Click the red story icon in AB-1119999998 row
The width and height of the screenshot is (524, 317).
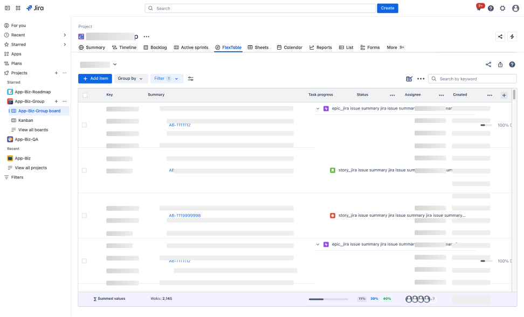(333, 216)
